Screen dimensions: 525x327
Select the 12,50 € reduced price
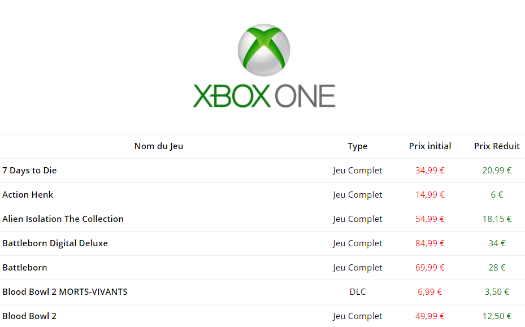click(x=497, y=316)
